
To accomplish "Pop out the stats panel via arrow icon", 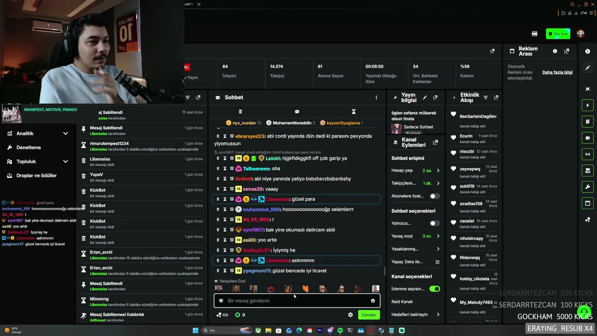I will coord(492,51).
